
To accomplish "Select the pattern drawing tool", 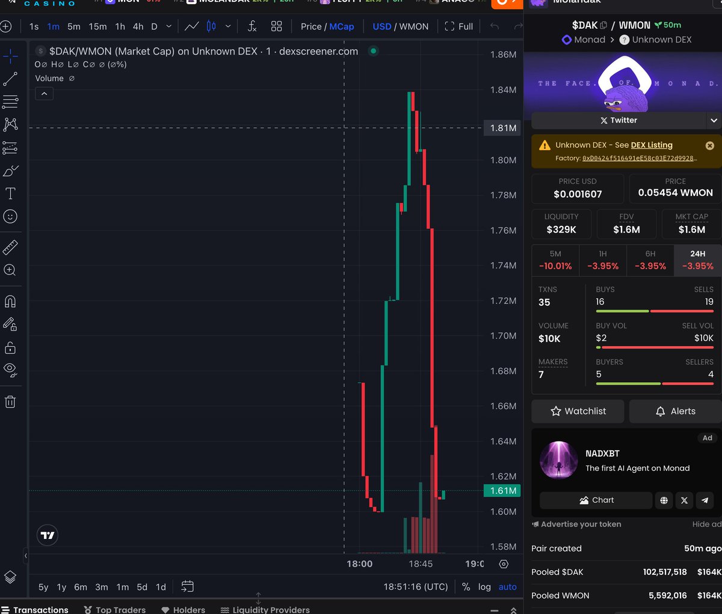I will pyautogui.click(x=10, y=124).
